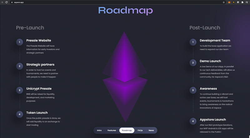Select the Demo Launch title

[210, 61]
